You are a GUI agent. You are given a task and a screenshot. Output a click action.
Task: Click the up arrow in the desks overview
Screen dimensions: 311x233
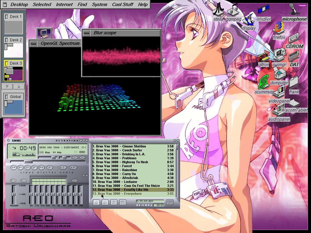click(x=19, y=86)
